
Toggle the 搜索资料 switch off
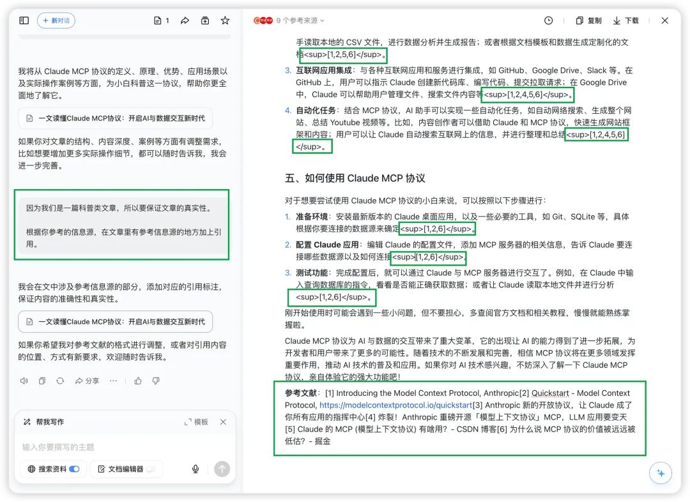tap(74, 469)
